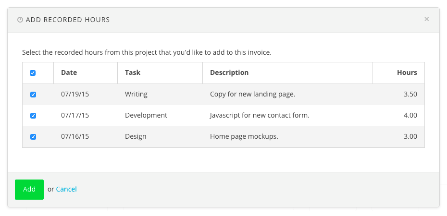Click 'Home page mockups.' description
The image size is (447, 216).
tap(244, 136)
